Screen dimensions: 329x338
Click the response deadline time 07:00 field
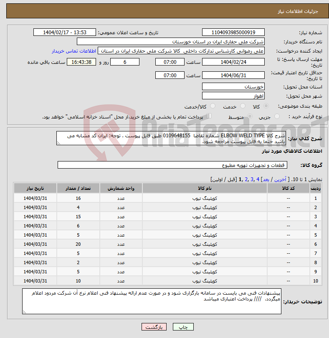pyautogui.click(x=170, y=62)
